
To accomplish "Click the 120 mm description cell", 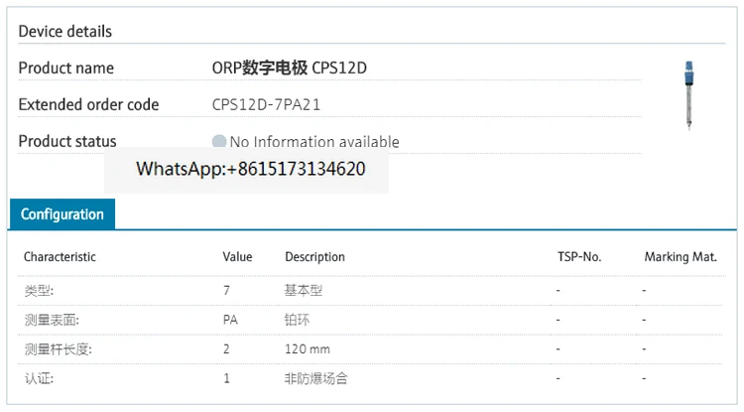I will pos(308,349).
